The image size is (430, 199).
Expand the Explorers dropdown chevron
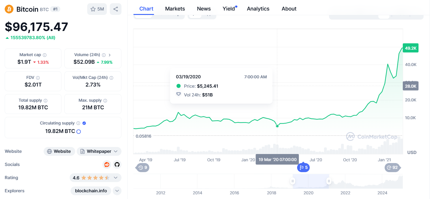[x=117, y=191]
